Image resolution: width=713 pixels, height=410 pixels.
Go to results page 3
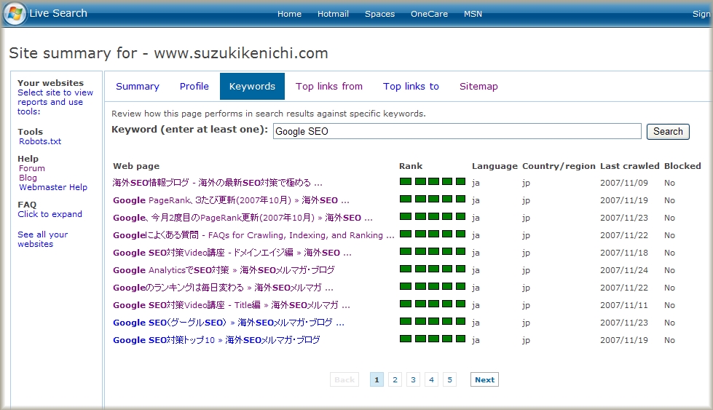(x=413, y=379)
